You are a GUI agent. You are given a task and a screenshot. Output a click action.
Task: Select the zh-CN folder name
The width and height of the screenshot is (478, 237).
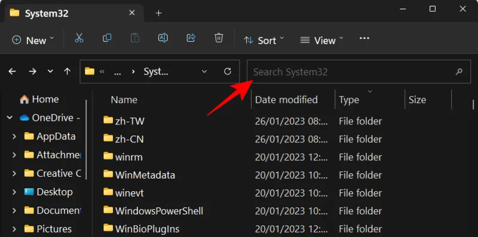click(130, 139)
